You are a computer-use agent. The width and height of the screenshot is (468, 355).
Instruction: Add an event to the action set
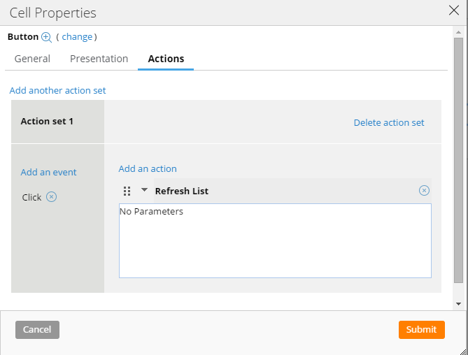(x=48, y=172)
